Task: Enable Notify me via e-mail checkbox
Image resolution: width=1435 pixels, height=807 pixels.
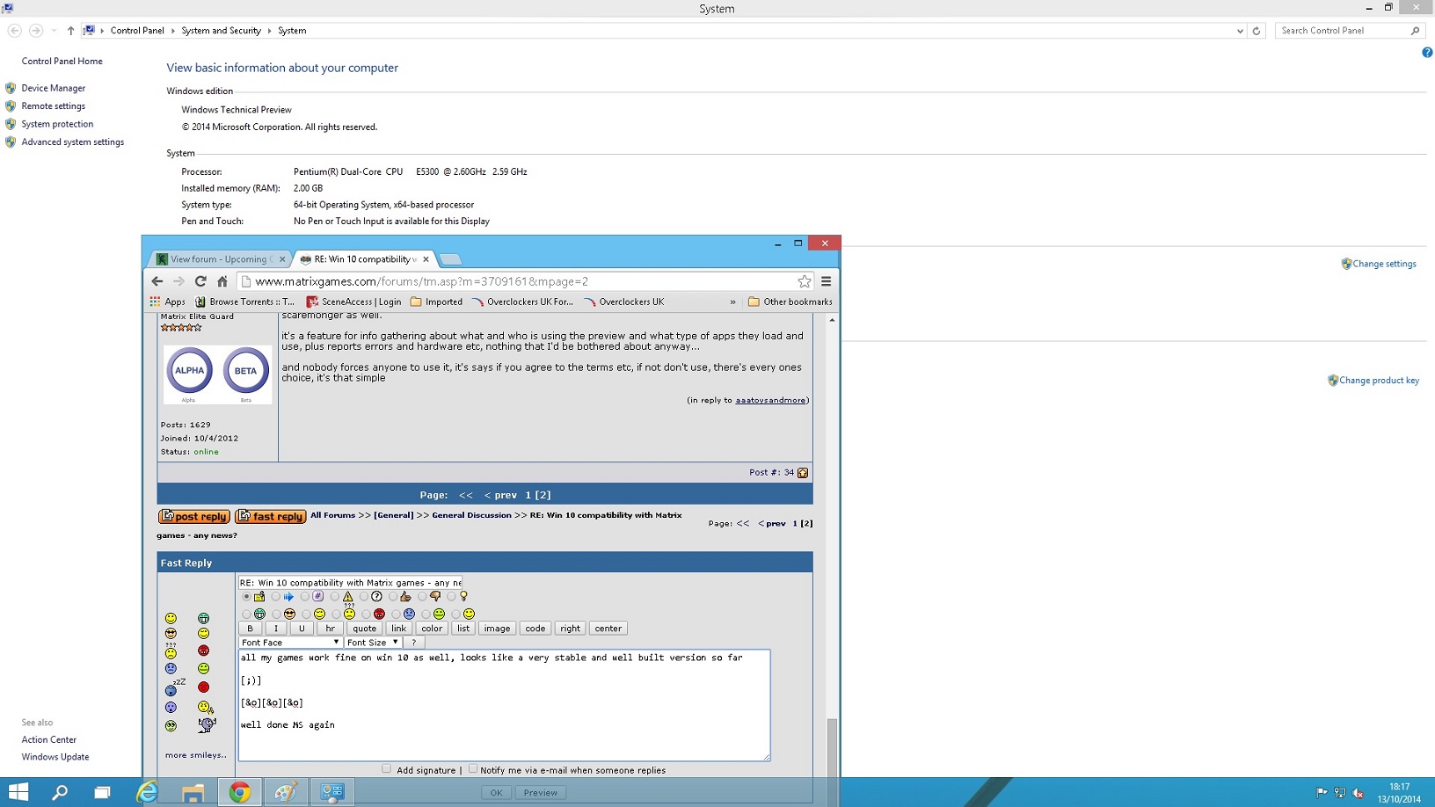Action: (473, 769)
